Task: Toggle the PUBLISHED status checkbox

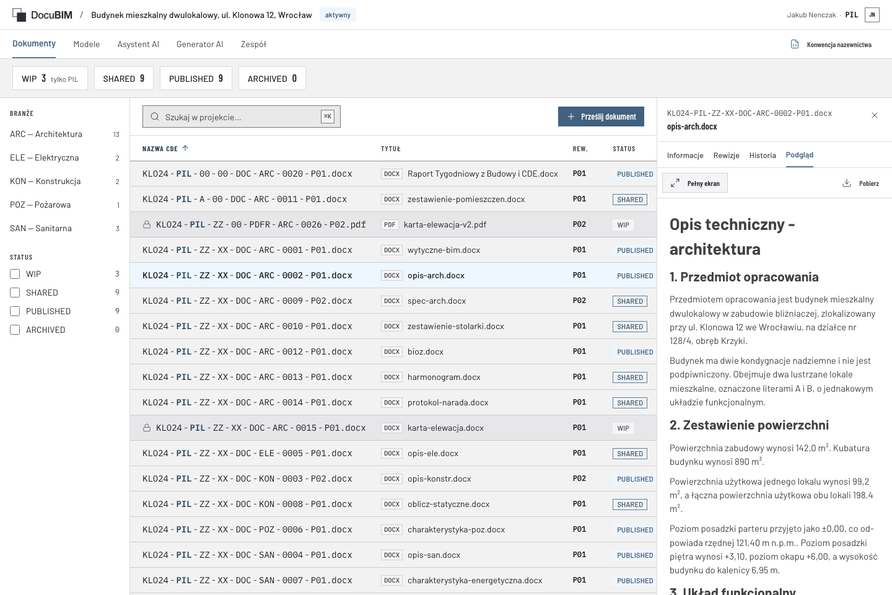Action: pos(15,311)
